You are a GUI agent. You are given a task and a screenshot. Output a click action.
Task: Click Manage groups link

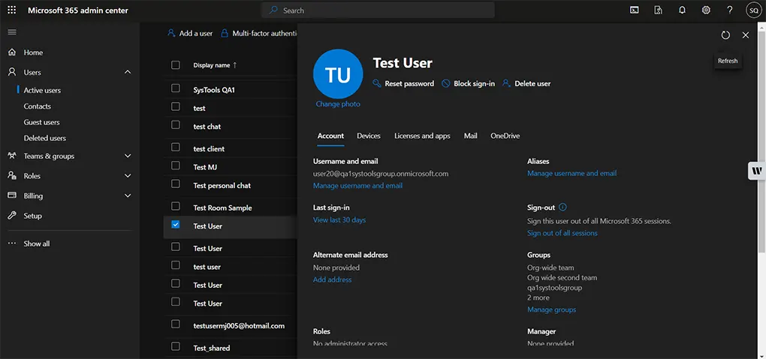tap(551, 310)
